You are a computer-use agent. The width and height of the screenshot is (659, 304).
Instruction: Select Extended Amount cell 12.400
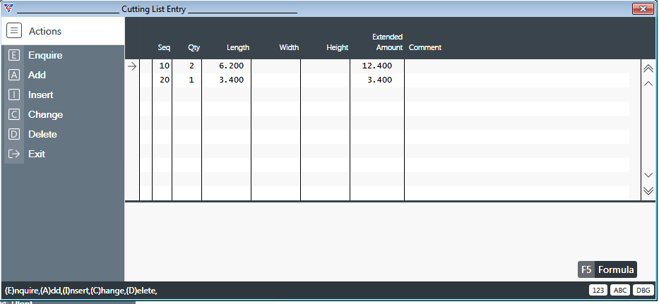(x=377, y=66)
